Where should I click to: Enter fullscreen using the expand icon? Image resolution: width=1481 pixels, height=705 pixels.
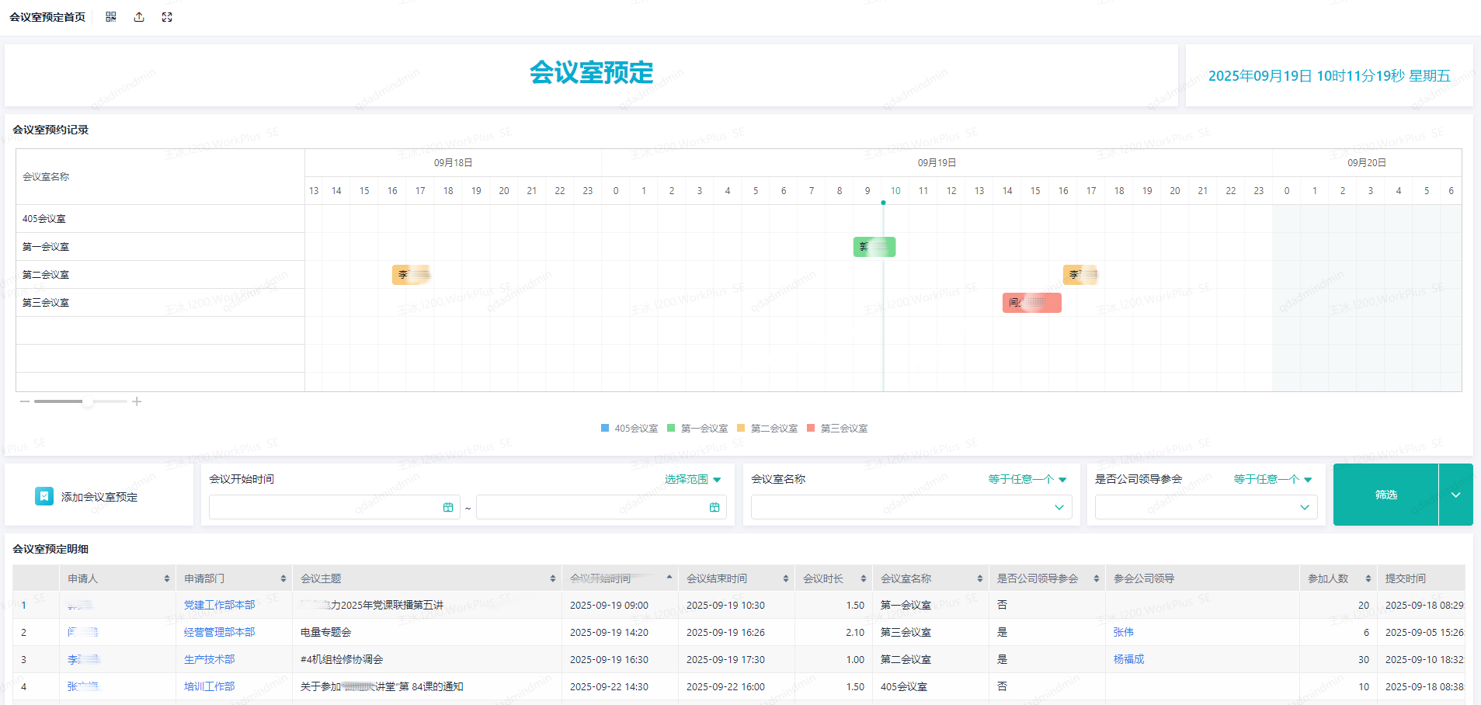[167, 16]
